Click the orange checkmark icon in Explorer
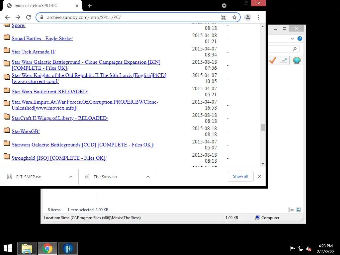 [x=273, y=60]
